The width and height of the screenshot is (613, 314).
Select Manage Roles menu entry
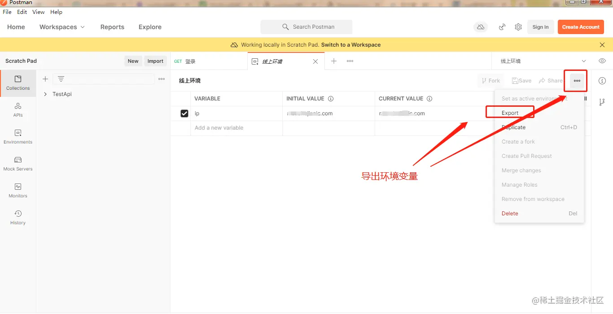pyautogui.click(x=539, y=185)
